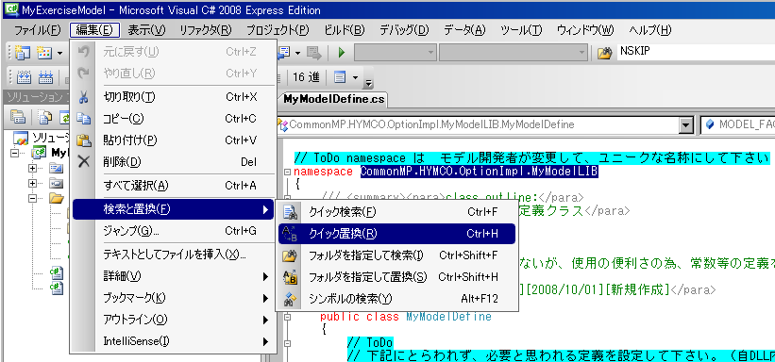
Task: Open the デバッグ(D) menu
Action: click(404, 30)
